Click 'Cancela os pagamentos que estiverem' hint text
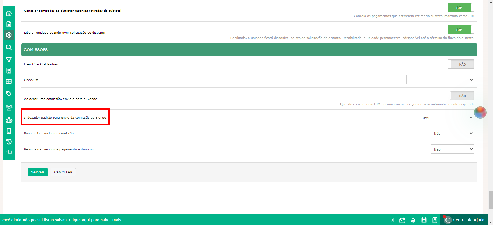Image resolution: width=493 pixels, height=225 pixels. 414,16
